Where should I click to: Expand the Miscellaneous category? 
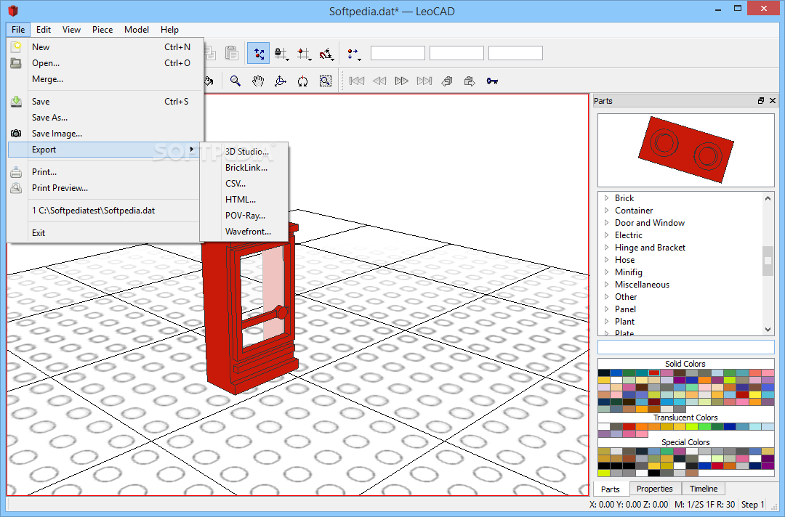coord(606,285)
